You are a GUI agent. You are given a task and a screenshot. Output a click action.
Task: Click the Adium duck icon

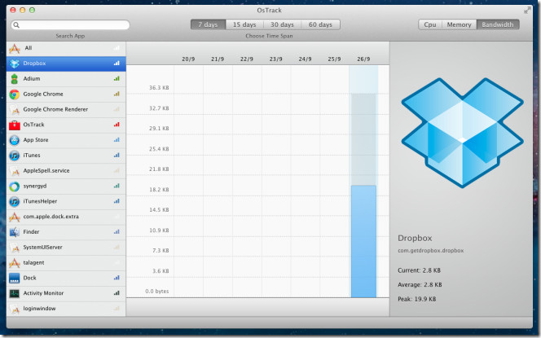pos(14,79)
